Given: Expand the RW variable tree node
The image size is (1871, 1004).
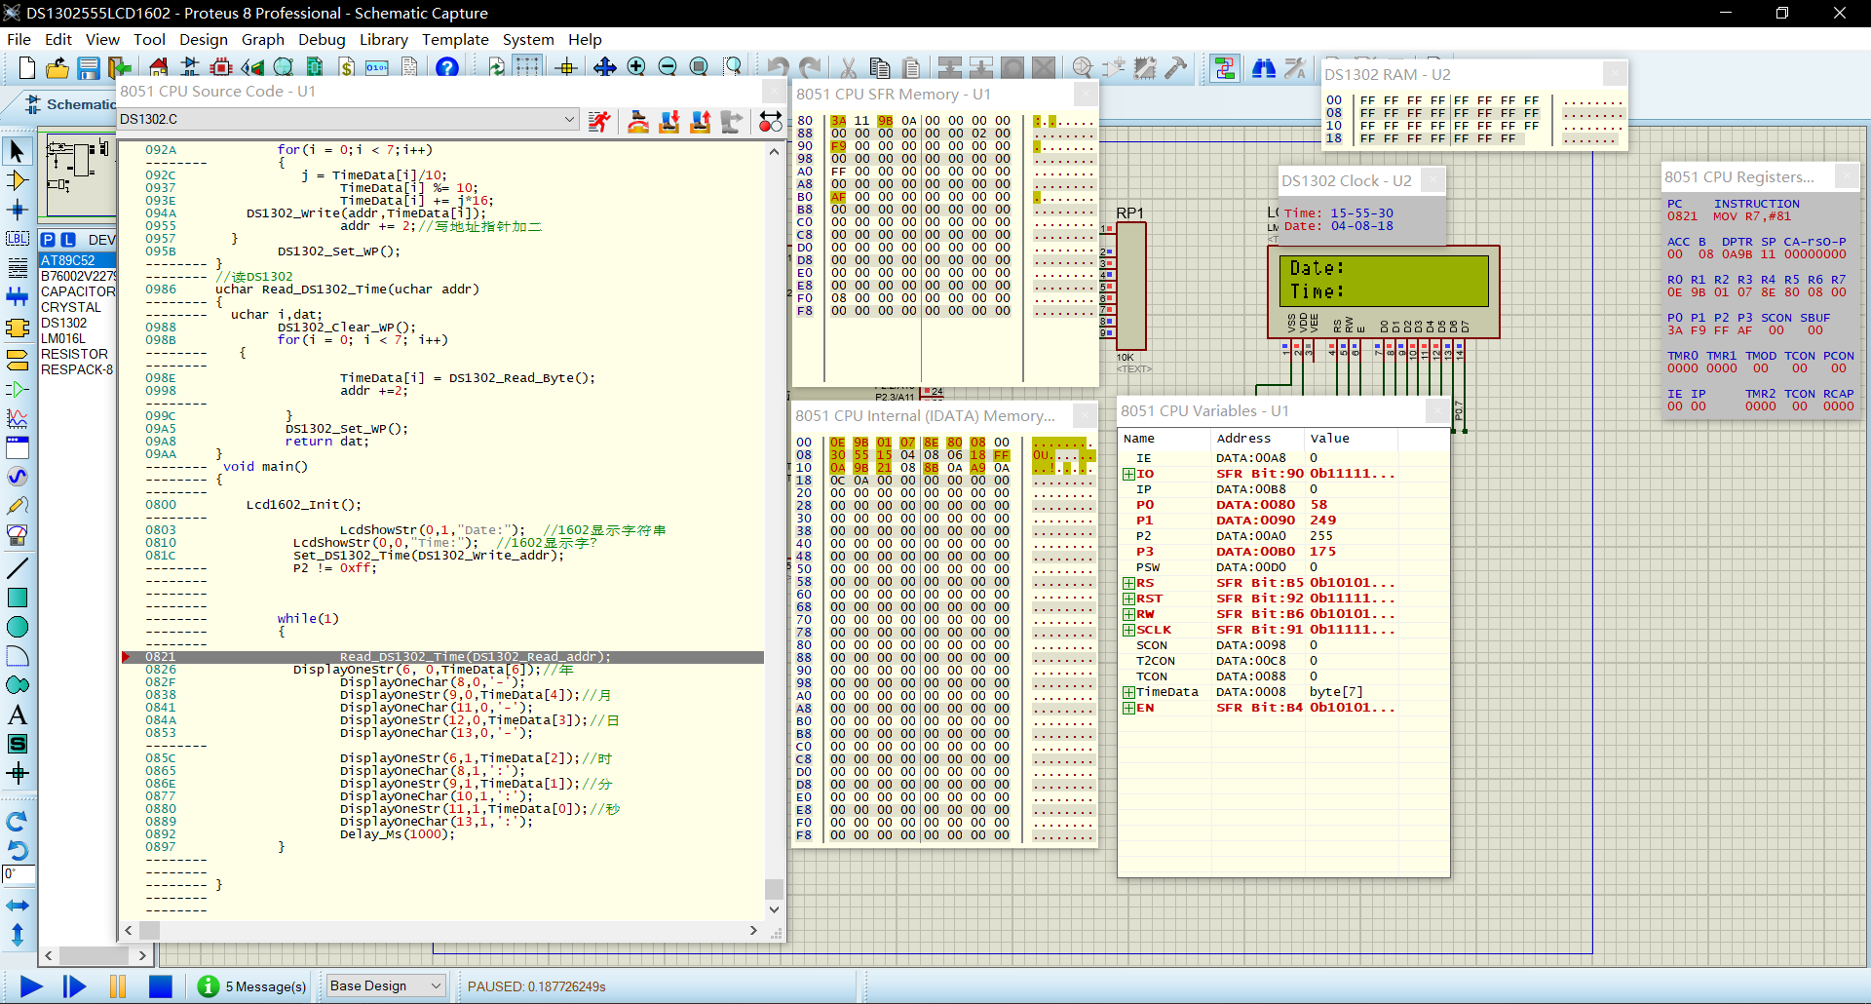Looking at the screenshot, I should point(1128,614).
